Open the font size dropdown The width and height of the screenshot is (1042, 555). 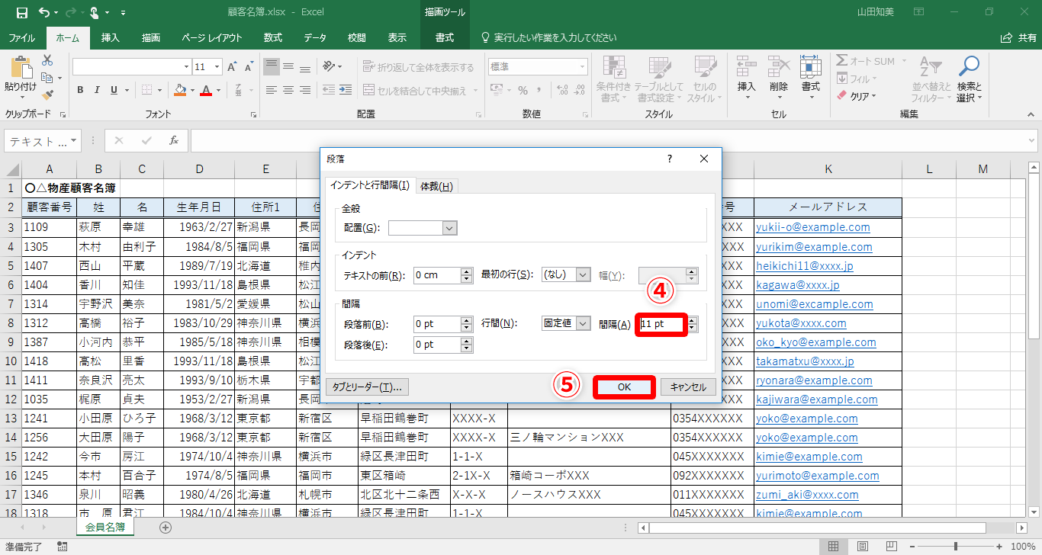(x=217, y=67)
